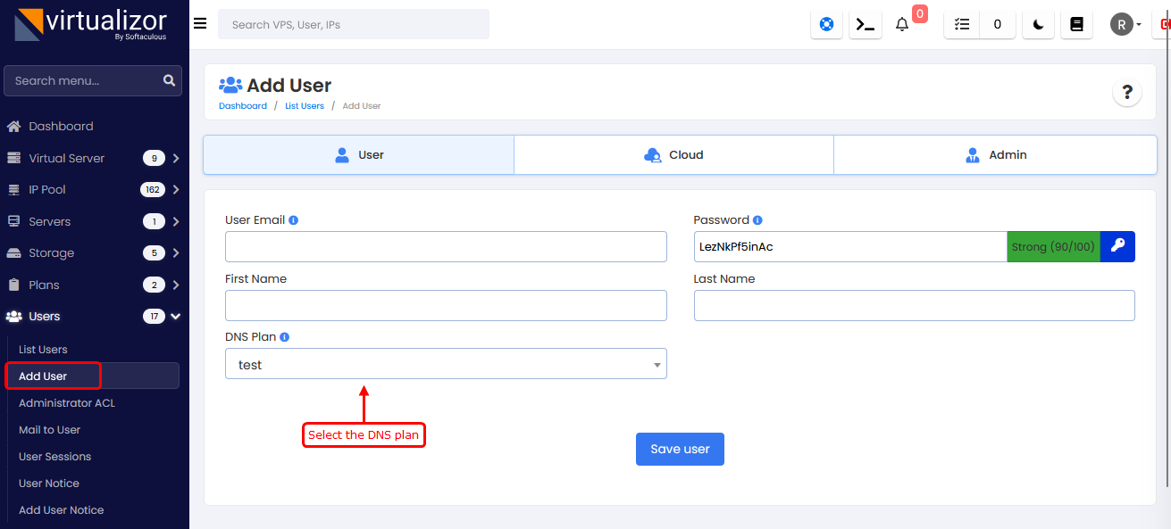Generate password with the key icon
The width and height of the screenshot is (1171, 529).
(1117, 247)
